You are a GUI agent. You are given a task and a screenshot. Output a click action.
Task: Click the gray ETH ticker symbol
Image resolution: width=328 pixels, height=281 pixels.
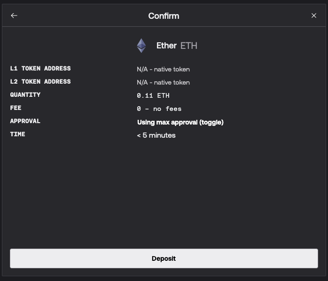[x=189, y=46]
